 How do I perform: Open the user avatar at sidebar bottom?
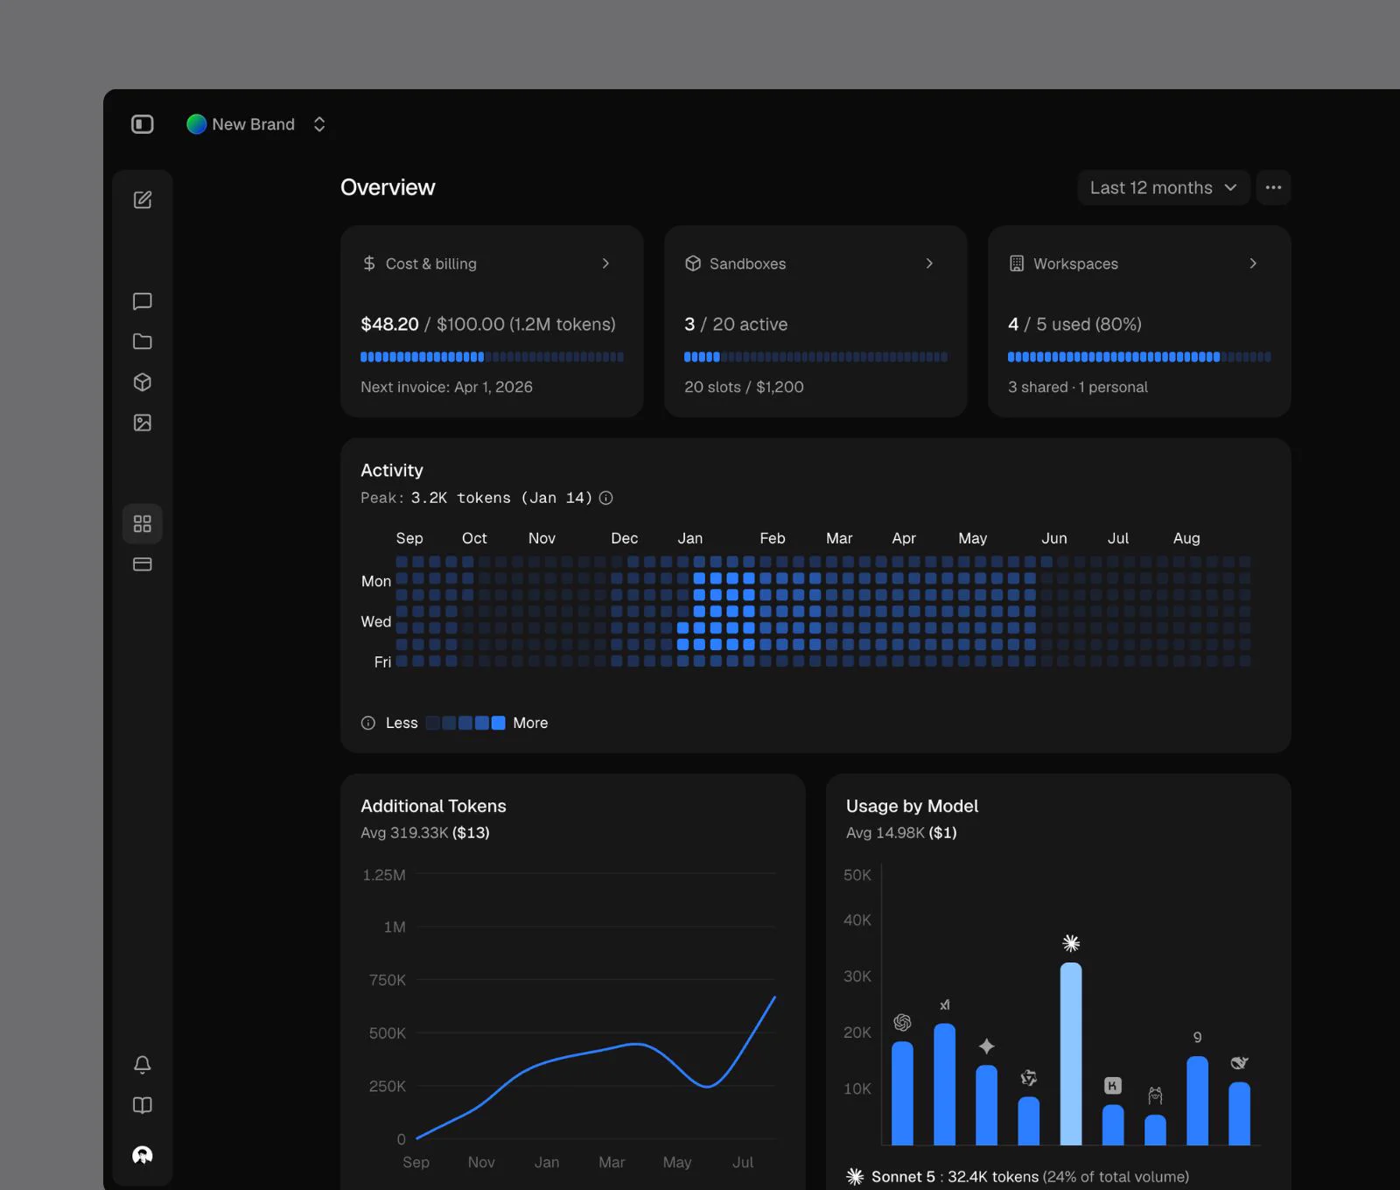pos(143,1155)
